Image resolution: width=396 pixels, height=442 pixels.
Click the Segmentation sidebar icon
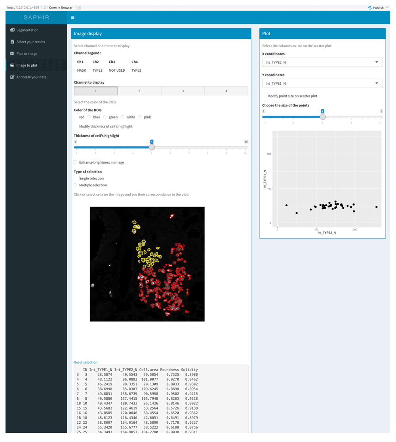tap(12, 30)
